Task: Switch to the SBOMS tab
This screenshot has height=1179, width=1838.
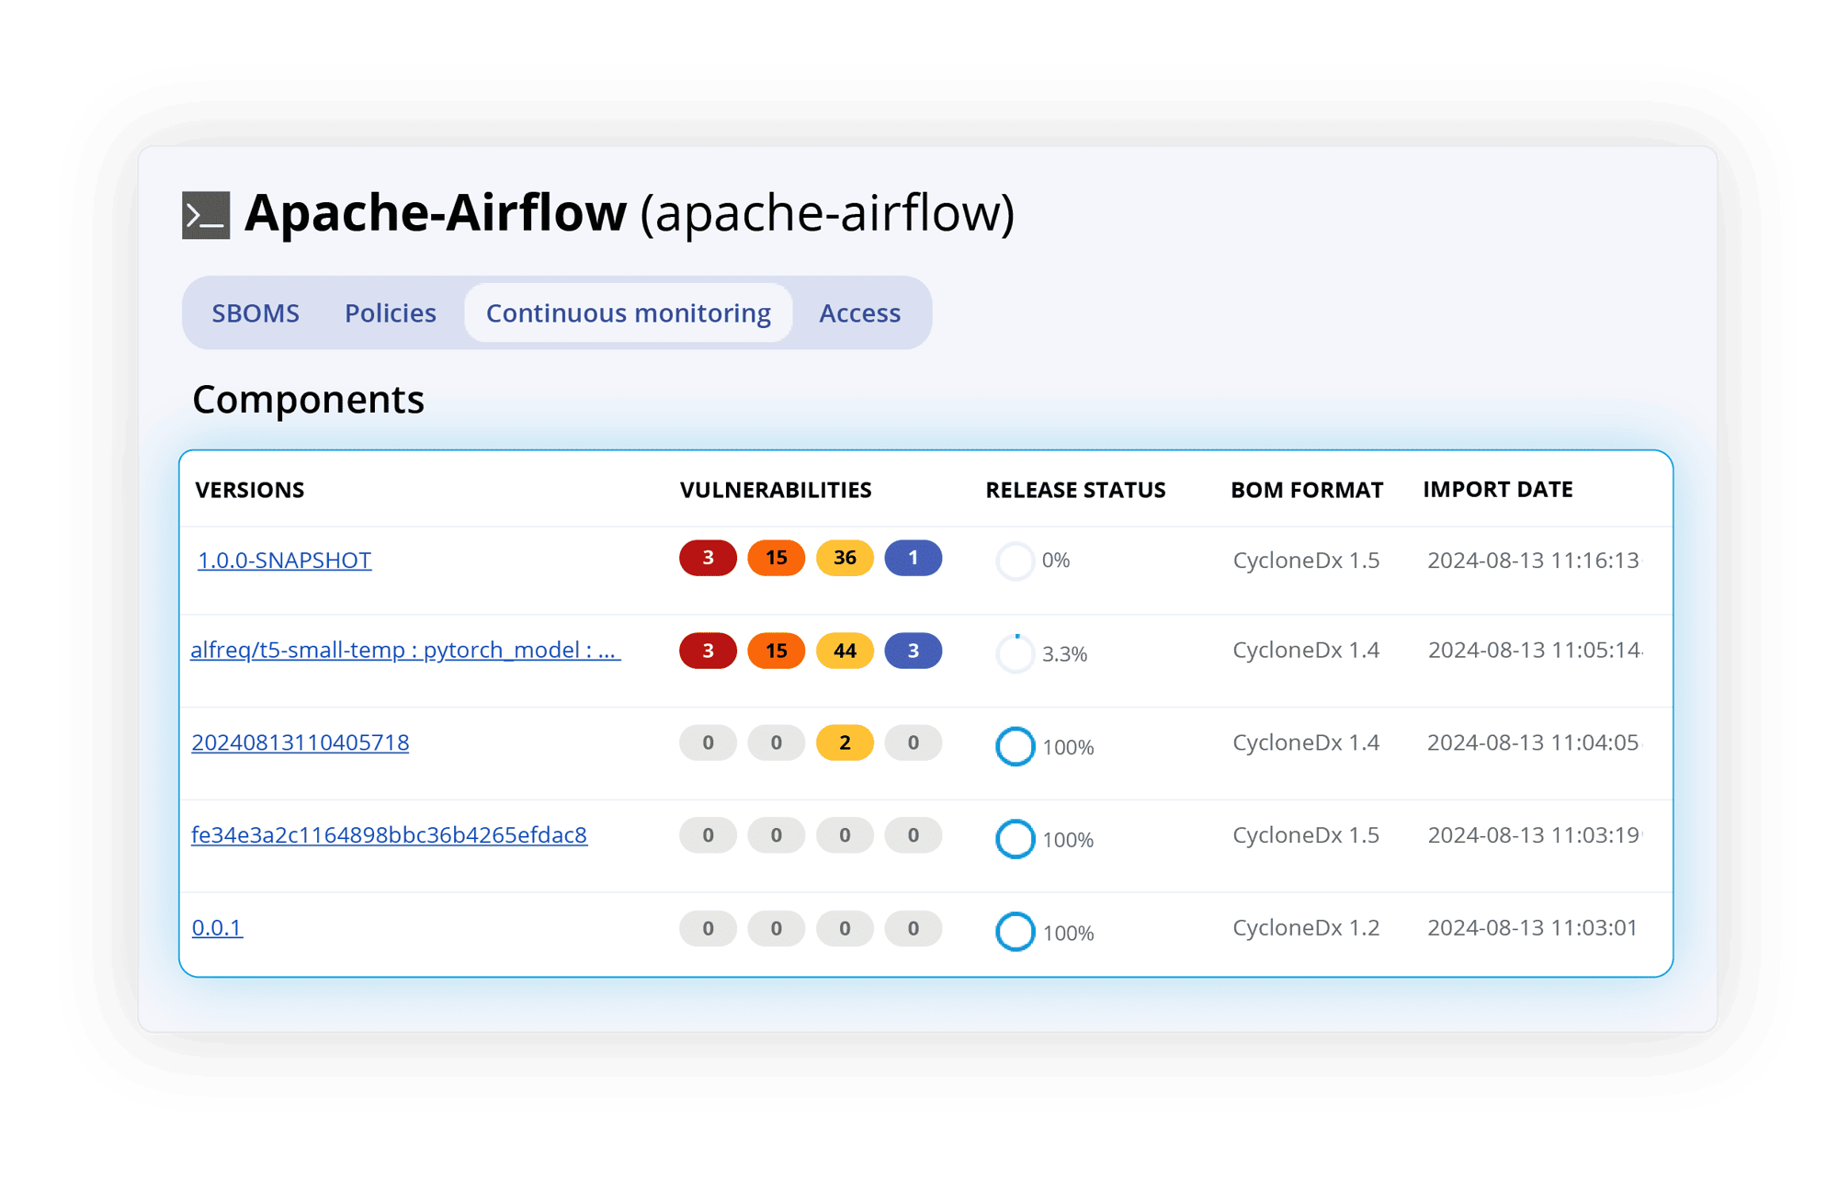Action: tap(255, 312)
